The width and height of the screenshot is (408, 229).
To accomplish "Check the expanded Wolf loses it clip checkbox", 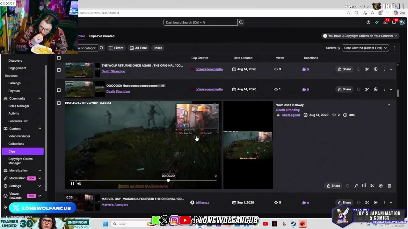I will (59, 103).
